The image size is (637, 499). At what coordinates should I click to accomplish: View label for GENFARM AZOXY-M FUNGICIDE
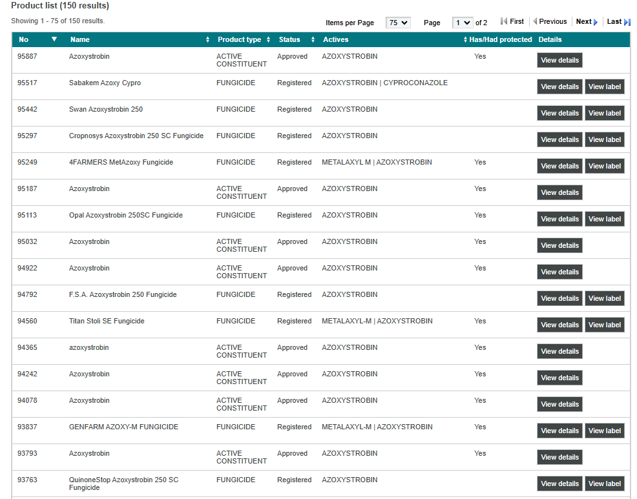pyautogui.click(x=605, y=431)
